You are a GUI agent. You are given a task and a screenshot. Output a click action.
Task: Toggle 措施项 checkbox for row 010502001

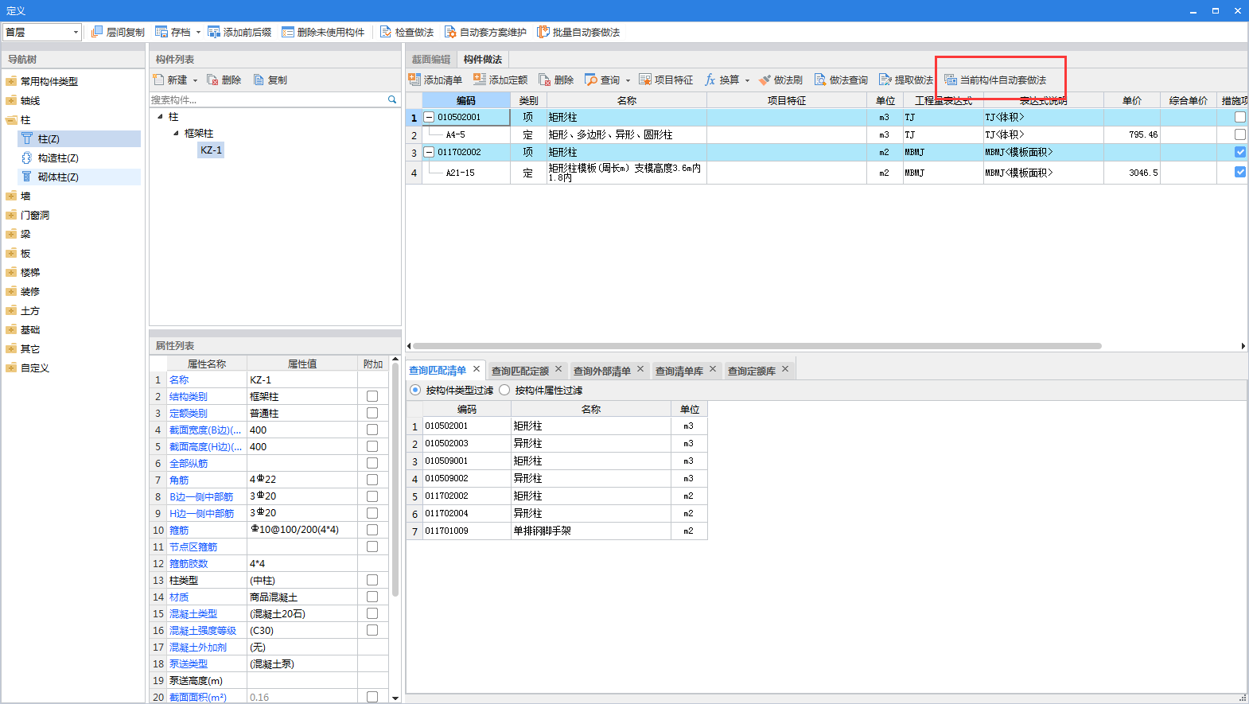pyautogui.click(x=1239, y=117)
